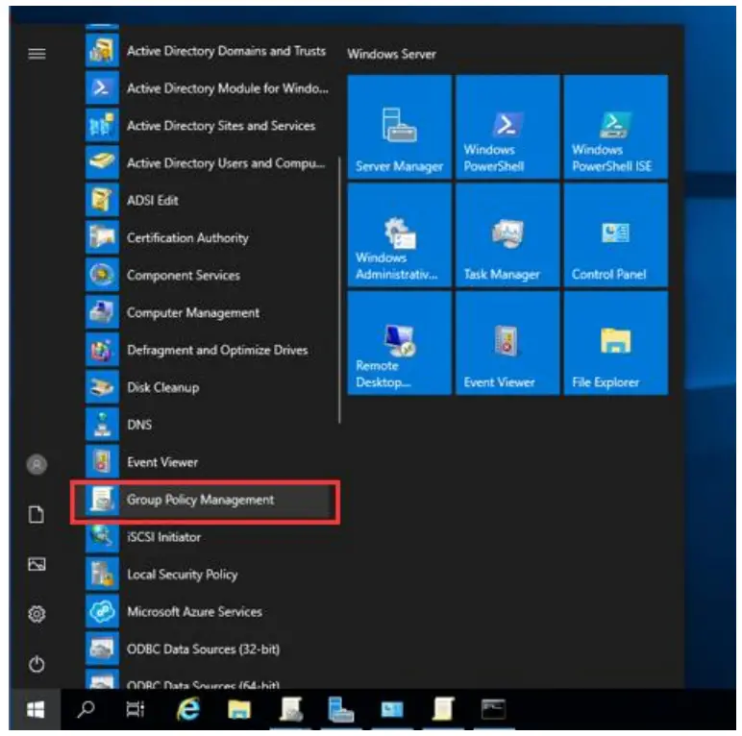
Task: Select 'Local Security Policy' text label
Action: (x=183, y=575)
